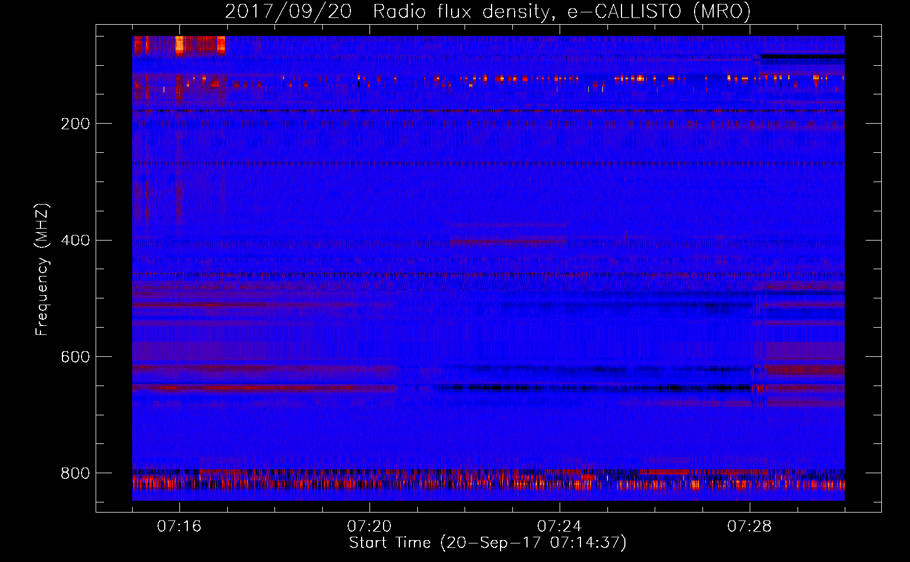Click the plot title "2017/09/20 Radio flux density, e-CALLISTO (MRO)"

488,12
